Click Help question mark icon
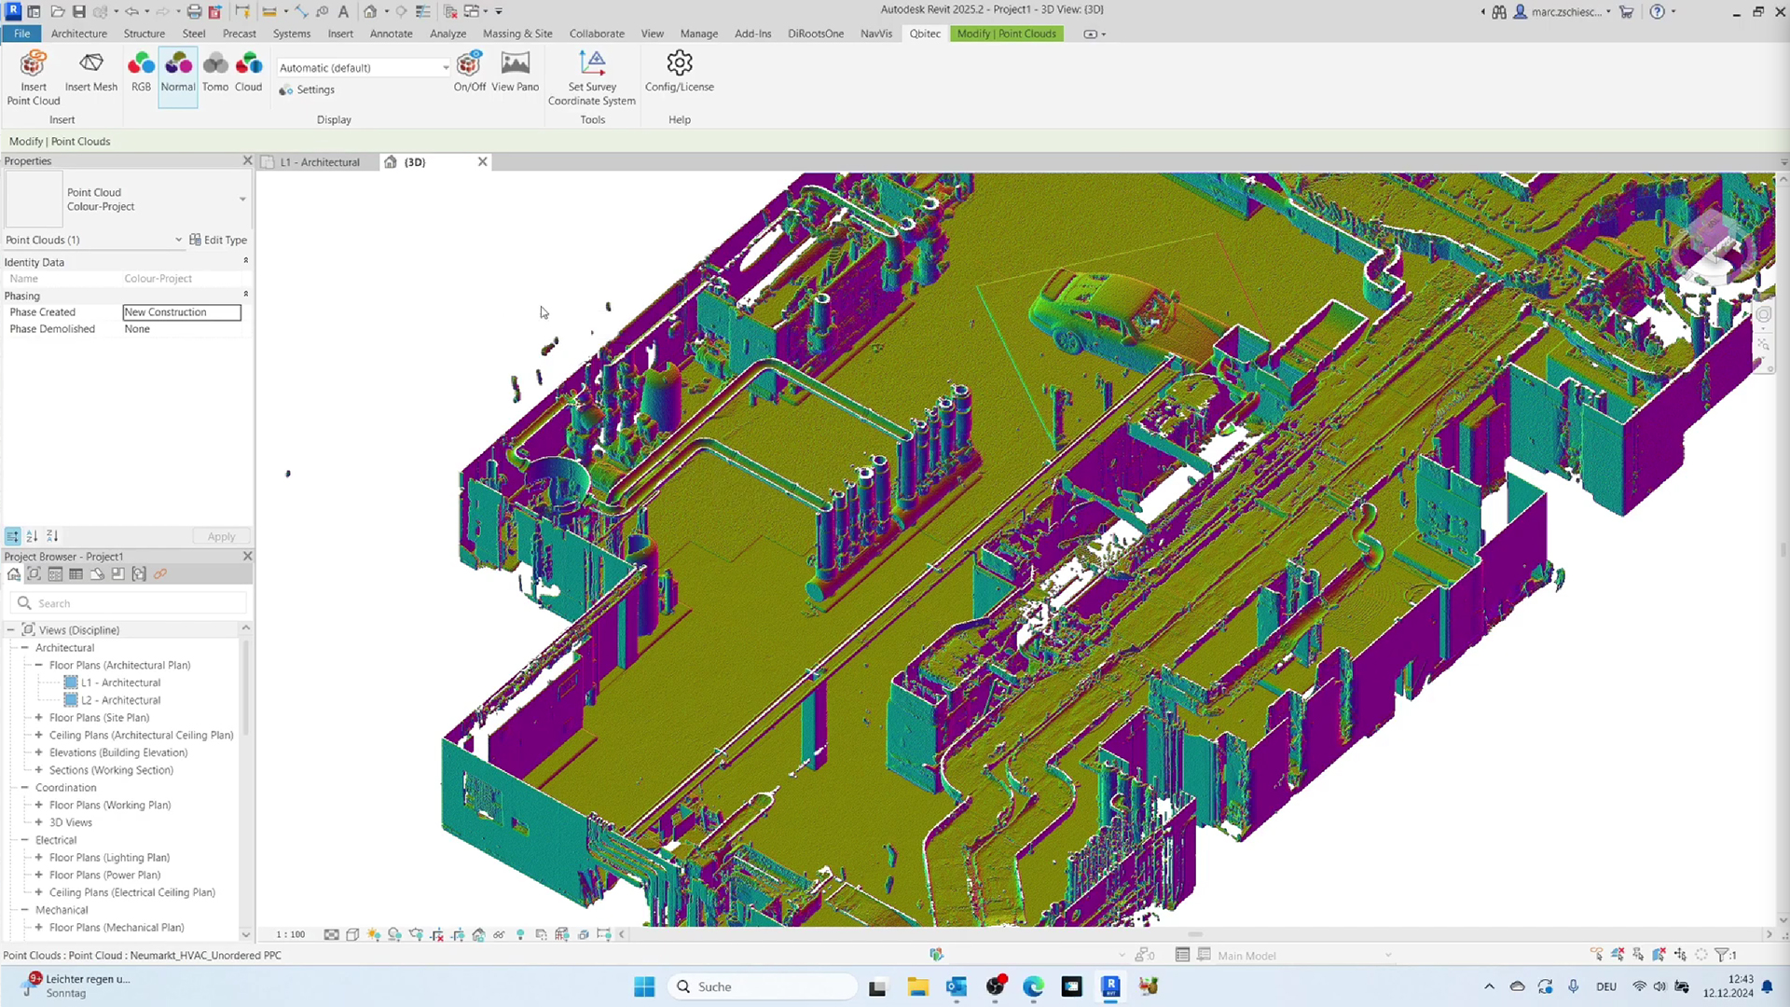 pos(1657,11)
